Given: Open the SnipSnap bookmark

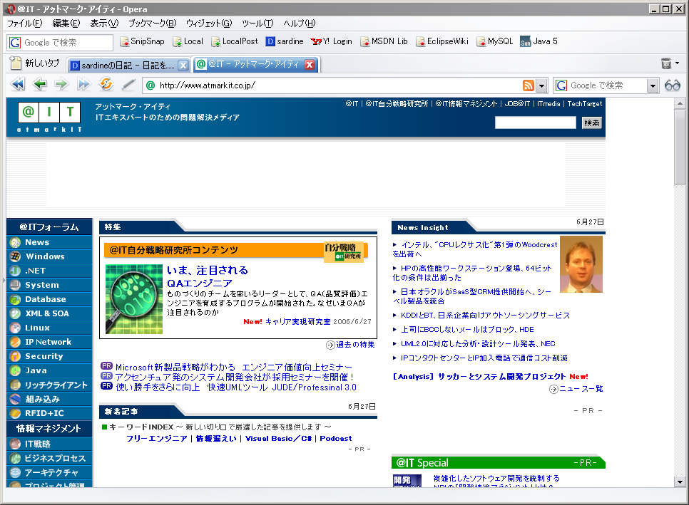Looking at the screenshot, I should click(x=142, y=41).
